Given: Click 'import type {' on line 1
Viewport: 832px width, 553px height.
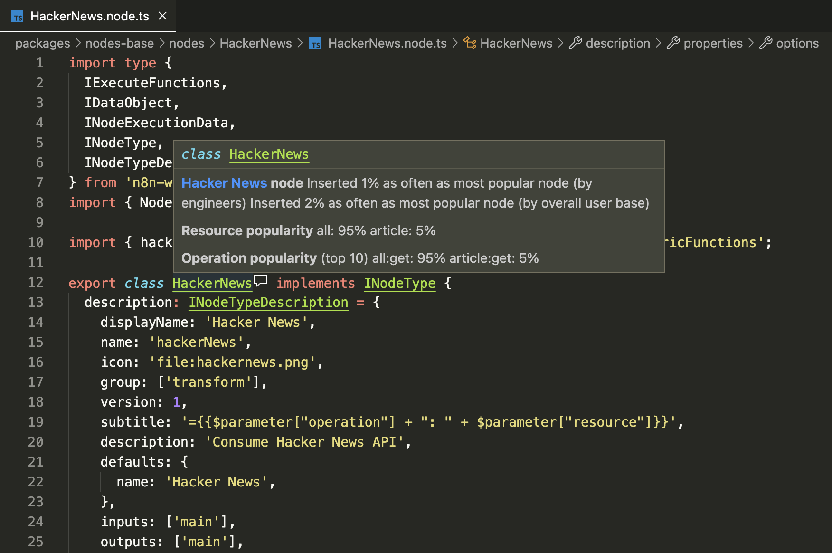Looking at the screenshot, I should [x=121, y=63].
